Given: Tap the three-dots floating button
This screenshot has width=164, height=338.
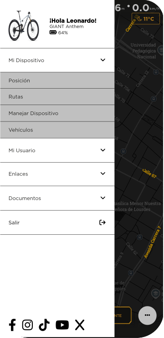Looking at the screenshot, I should [147, 315].
